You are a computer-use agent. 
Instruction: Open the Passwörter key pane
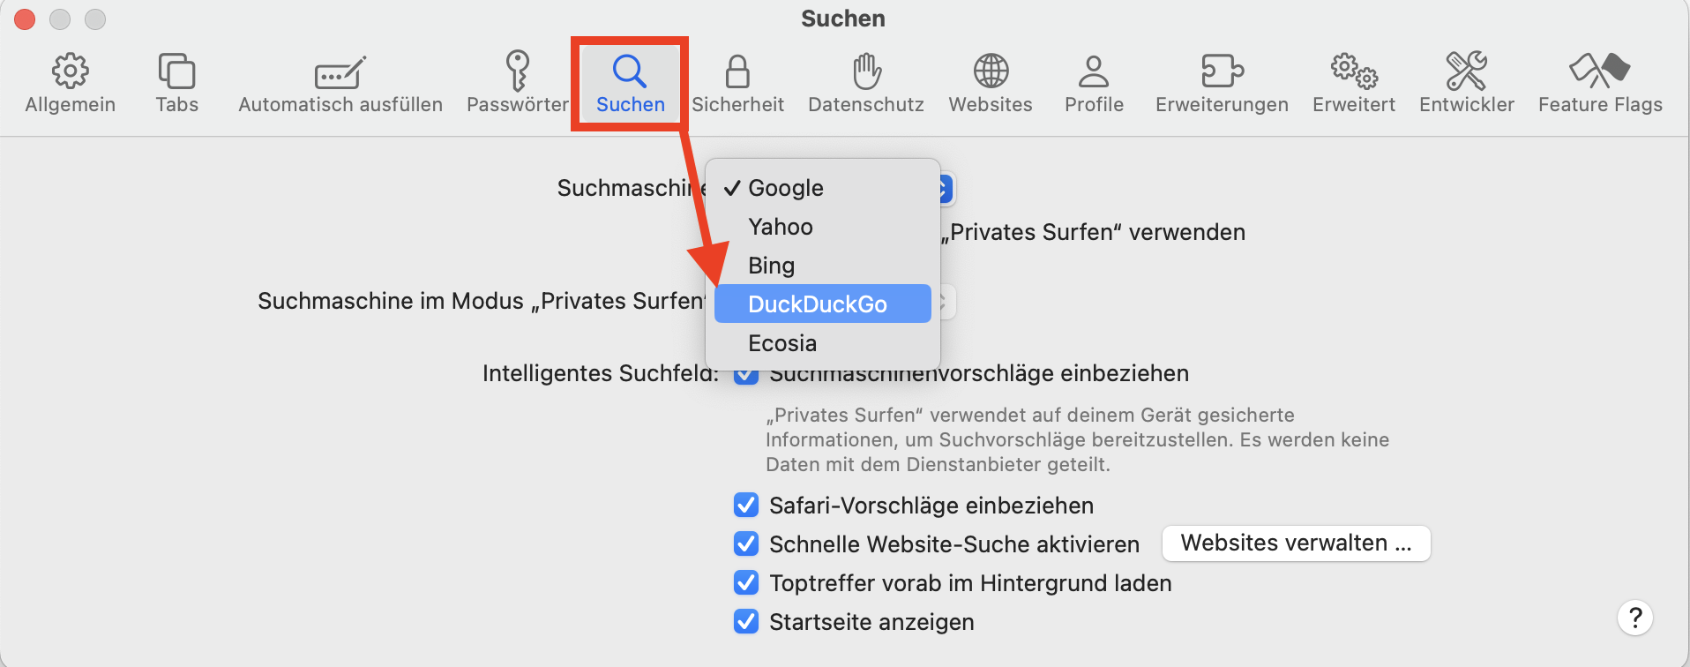pos(518,83)
